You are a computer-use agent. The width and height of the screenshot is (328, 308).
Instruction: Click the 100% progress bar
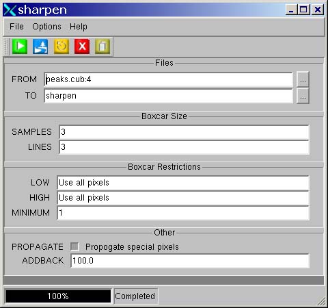(58, 296)
